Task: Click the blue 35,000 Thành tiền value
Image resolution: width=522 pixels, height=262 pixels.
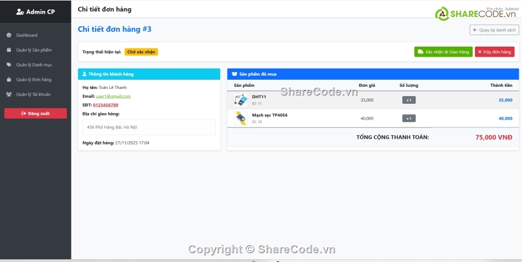Action: coord(506,100)
